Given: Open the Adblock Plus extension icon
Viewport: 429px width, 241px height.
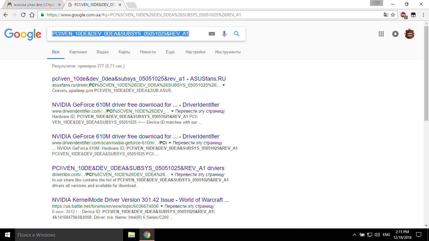Looking at the screenshot, I should 404,15.
